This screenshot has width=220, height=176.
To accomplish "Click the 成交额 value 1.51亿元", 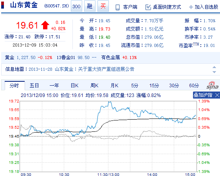I will coord(154,29).
